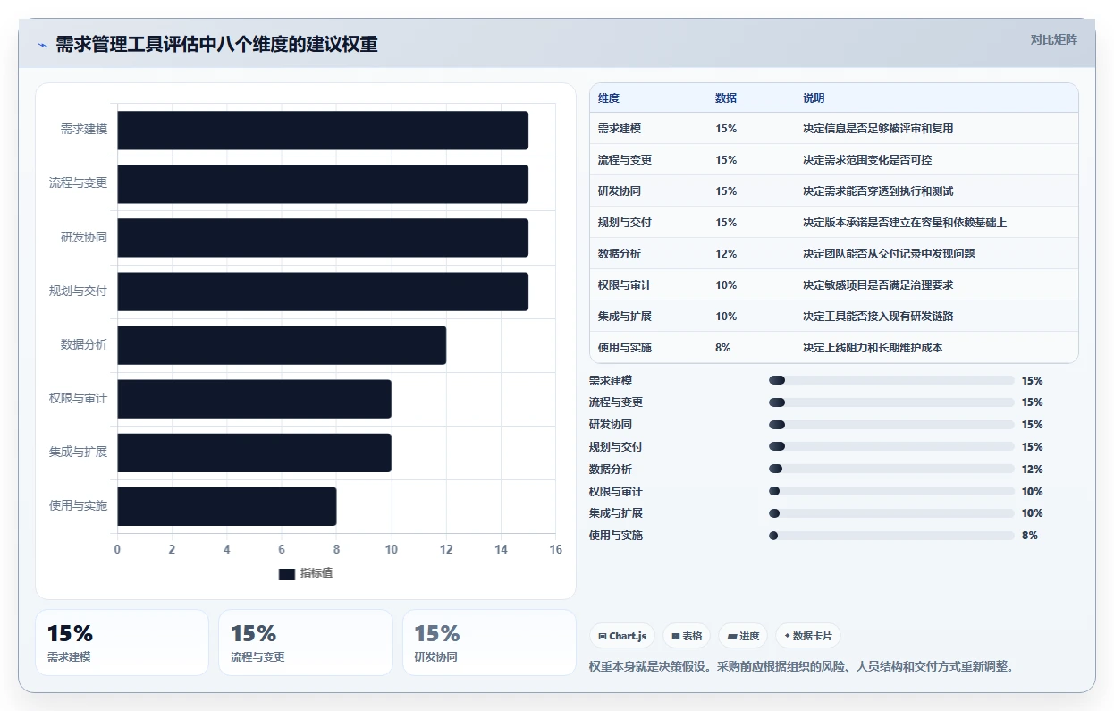
Task: Click the 对比矩阵 label in header
Action: (x=1053, y=39)
